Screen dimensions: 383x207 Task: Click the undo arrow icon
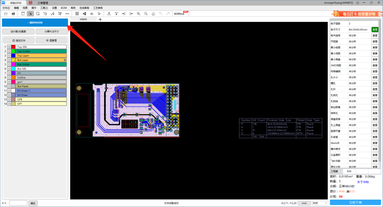pos(161,14)
